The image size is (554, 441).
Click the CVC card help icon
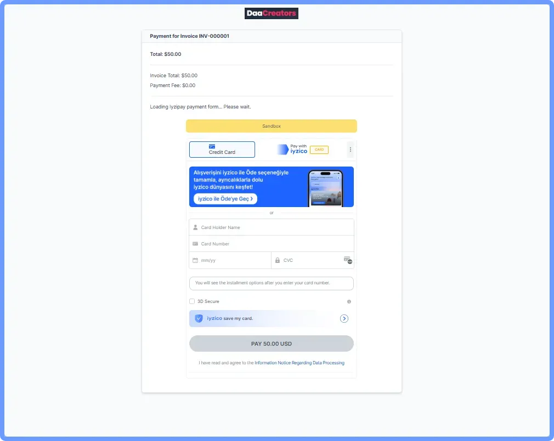click(x=348, y=260)
